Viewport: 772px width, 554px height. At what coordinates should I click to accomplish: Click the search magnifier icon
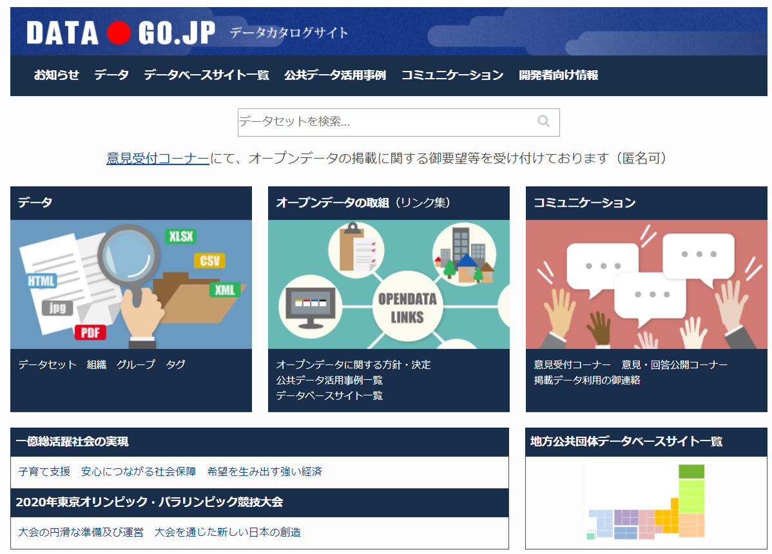pyautogui.click(x=543, y=121)
